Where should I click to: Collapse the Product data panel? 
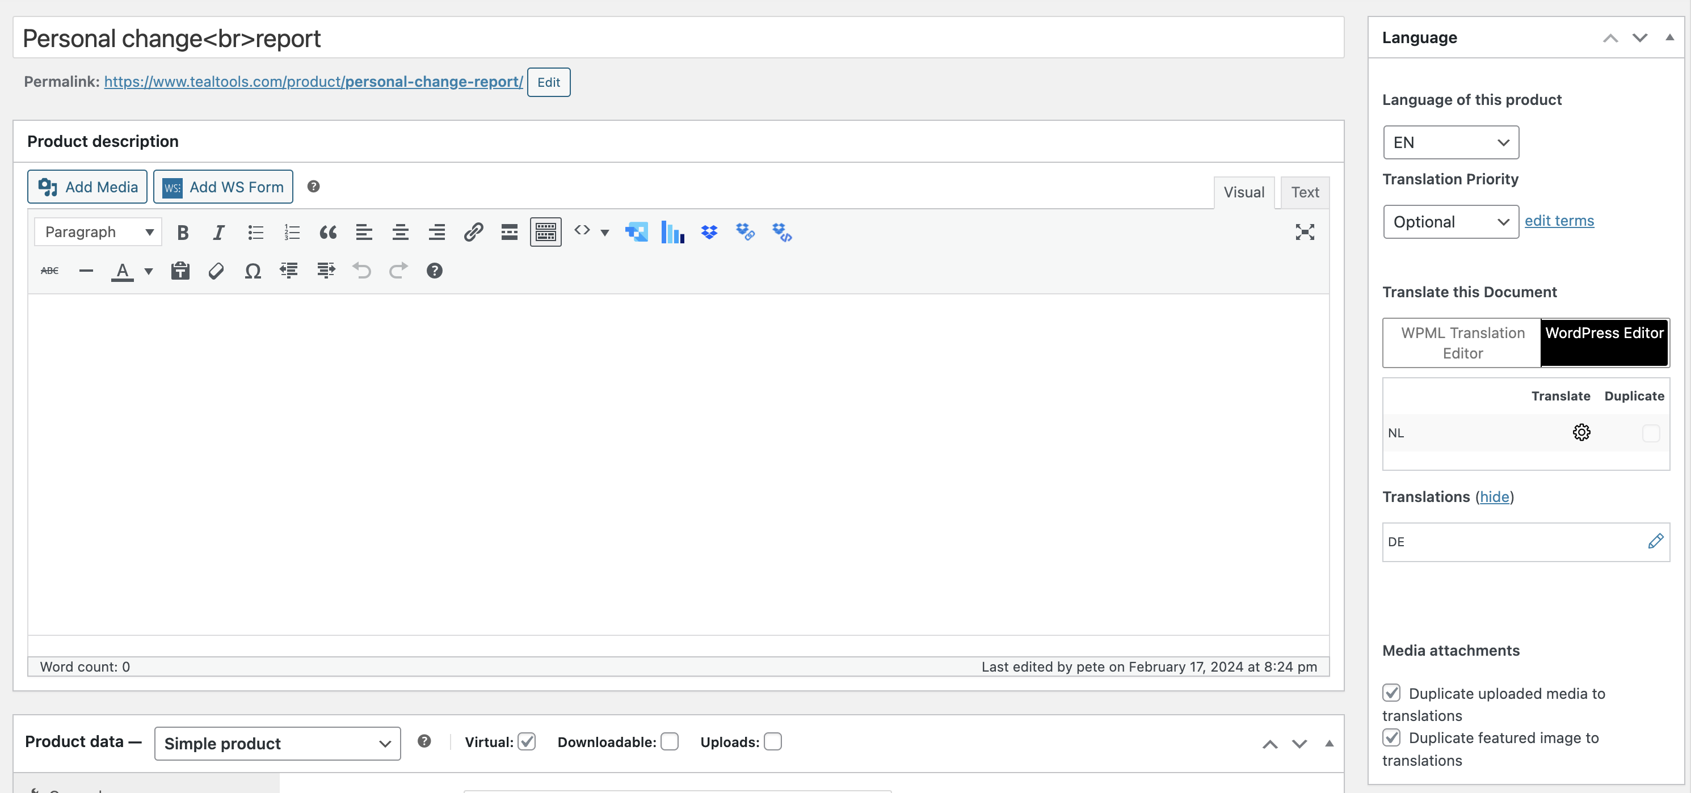click(1330, 744)
